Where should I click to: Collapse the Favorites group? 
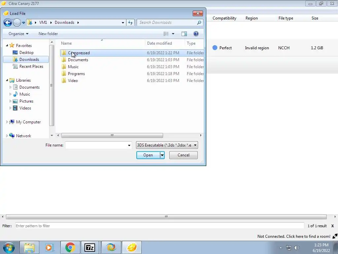(x=7, y=46)
